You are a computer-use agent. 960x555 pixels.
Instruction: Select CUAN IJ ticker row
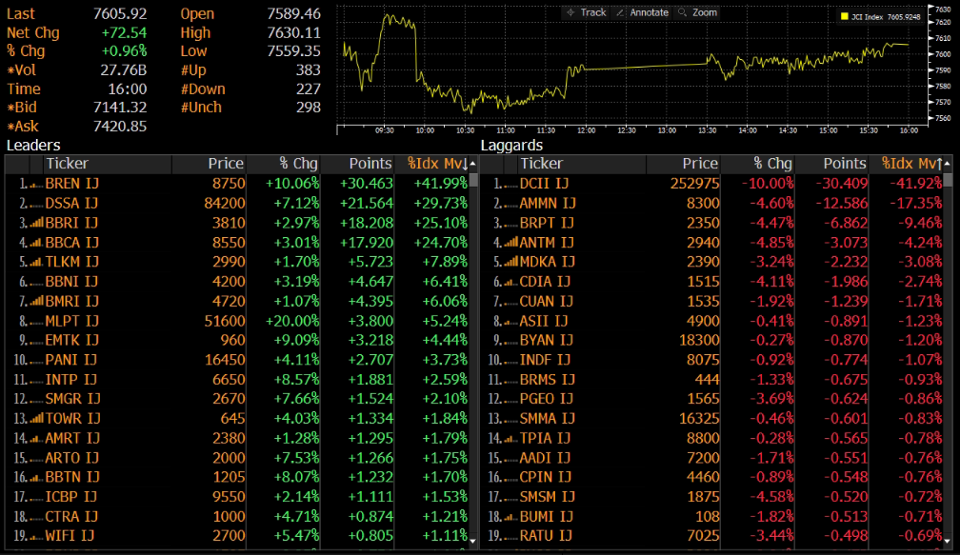point(547,302)
